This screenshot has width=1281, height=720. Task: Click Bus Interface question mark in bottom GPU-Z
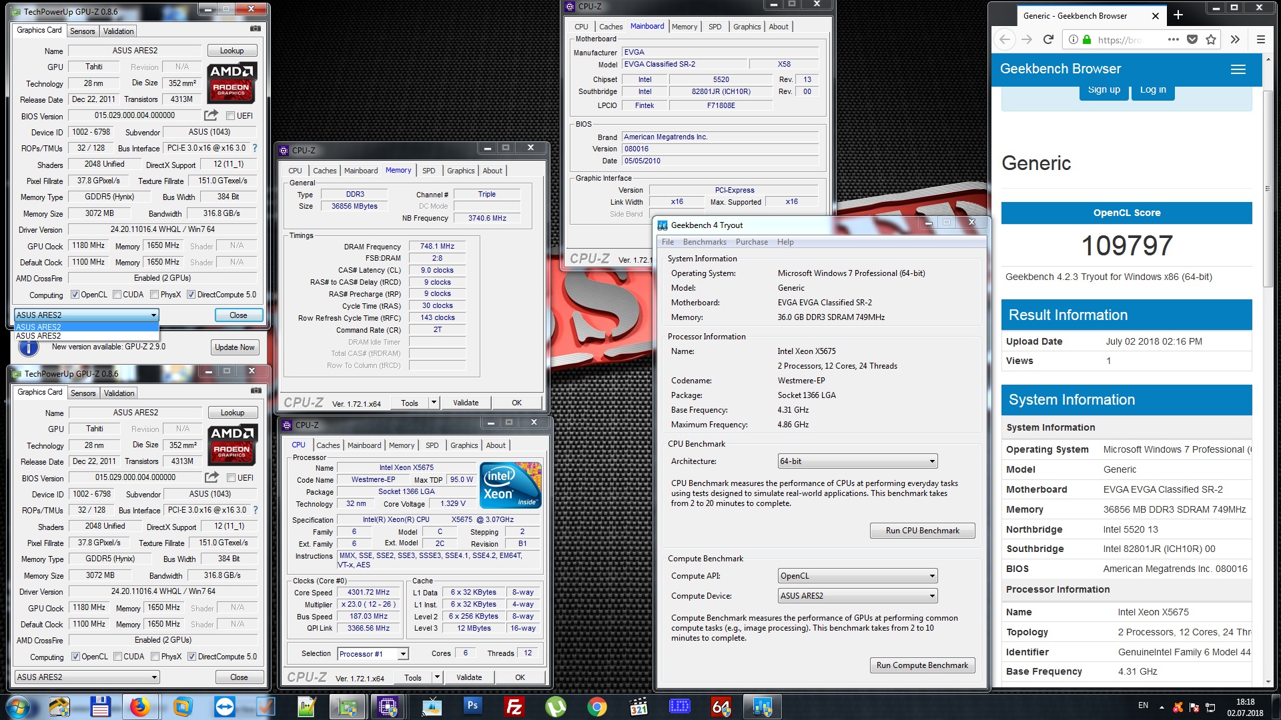tap(255, 510)
